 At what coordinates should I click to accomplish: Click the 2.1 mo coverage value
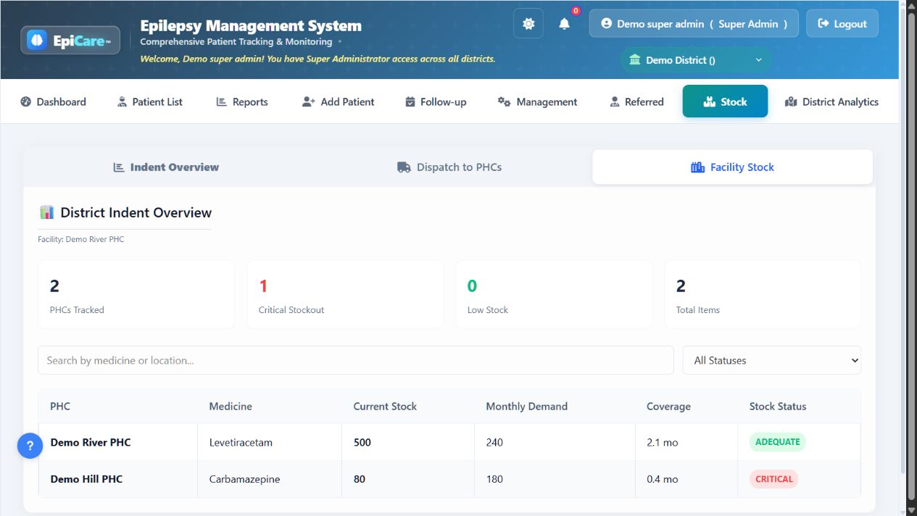click(662, 442)
